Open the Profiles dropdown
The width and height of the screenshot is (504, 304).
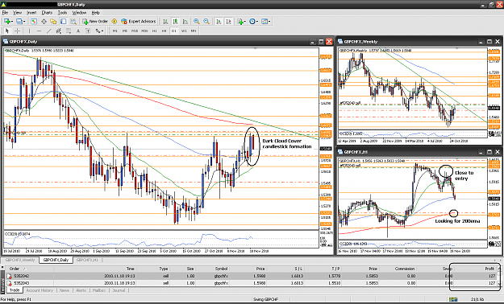[x=21, y=22]
